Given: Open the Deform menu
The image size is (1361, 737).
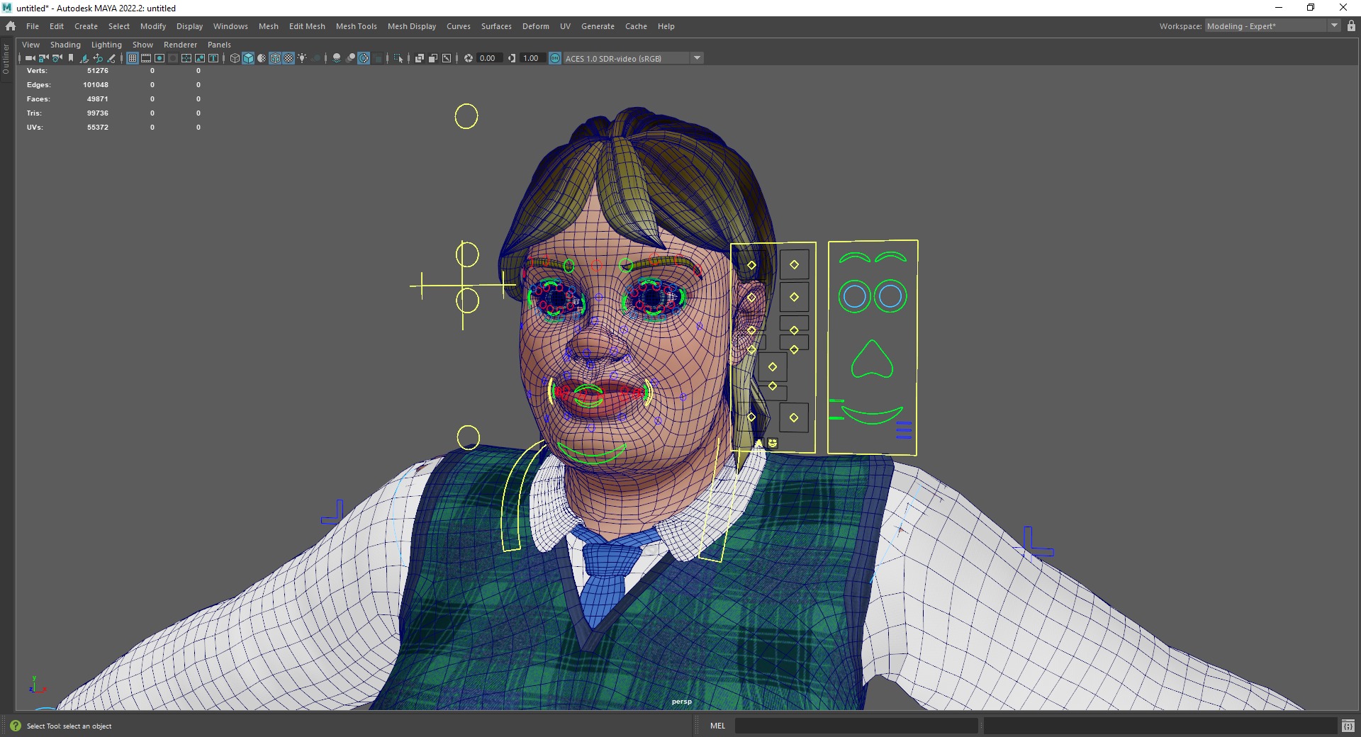Looking at the screenshot, I should [535, 26].
